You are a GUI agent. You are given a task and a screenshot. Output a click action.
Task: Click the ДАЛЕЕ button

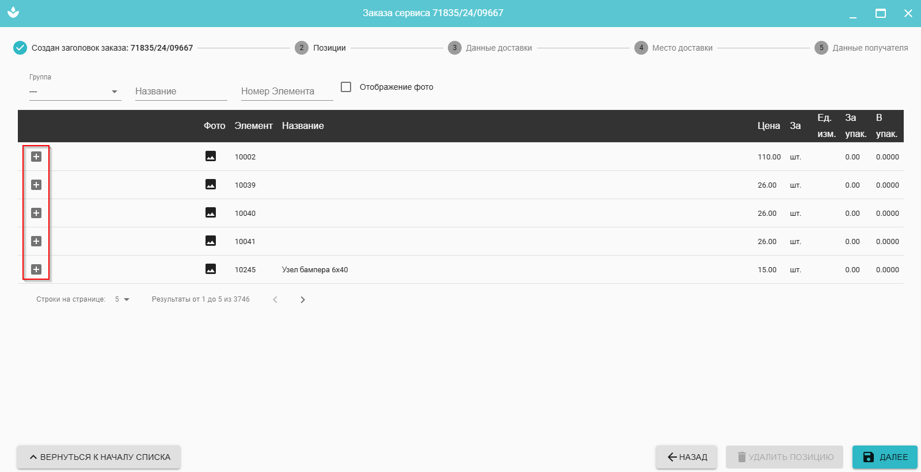[885, 457]
